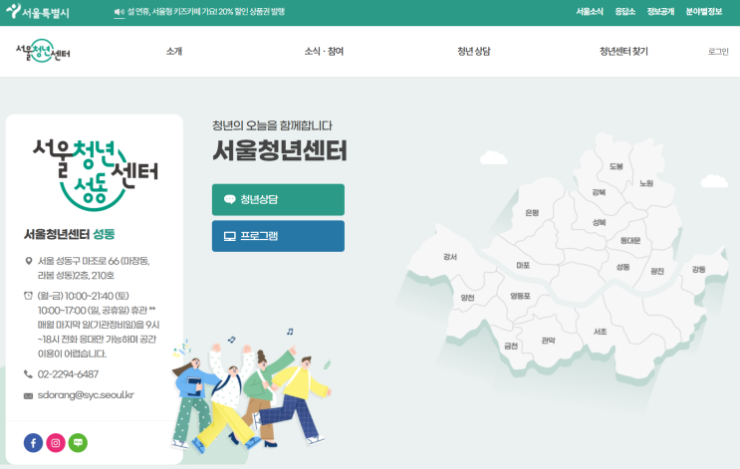This screenshot has height=469, width=740.
Task: Select 강동 district on the map
Action: (698, 270)
